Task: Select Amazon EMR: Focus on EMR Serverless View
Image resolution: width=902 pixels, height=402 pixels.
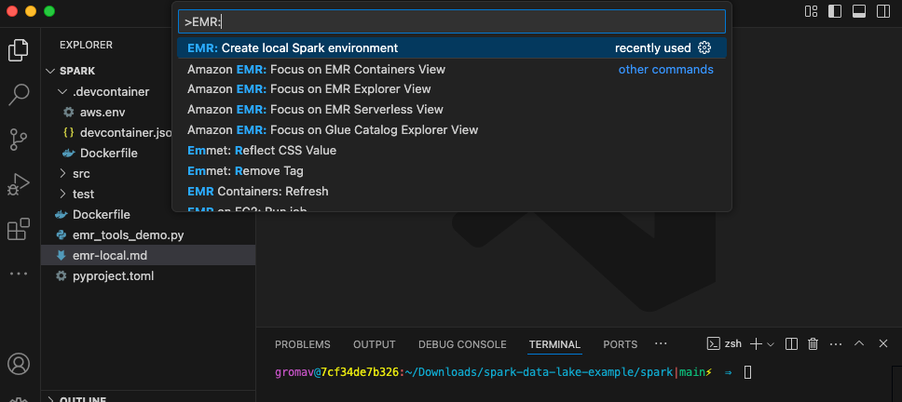Action: pyautogui.click(x=315, y=110)
